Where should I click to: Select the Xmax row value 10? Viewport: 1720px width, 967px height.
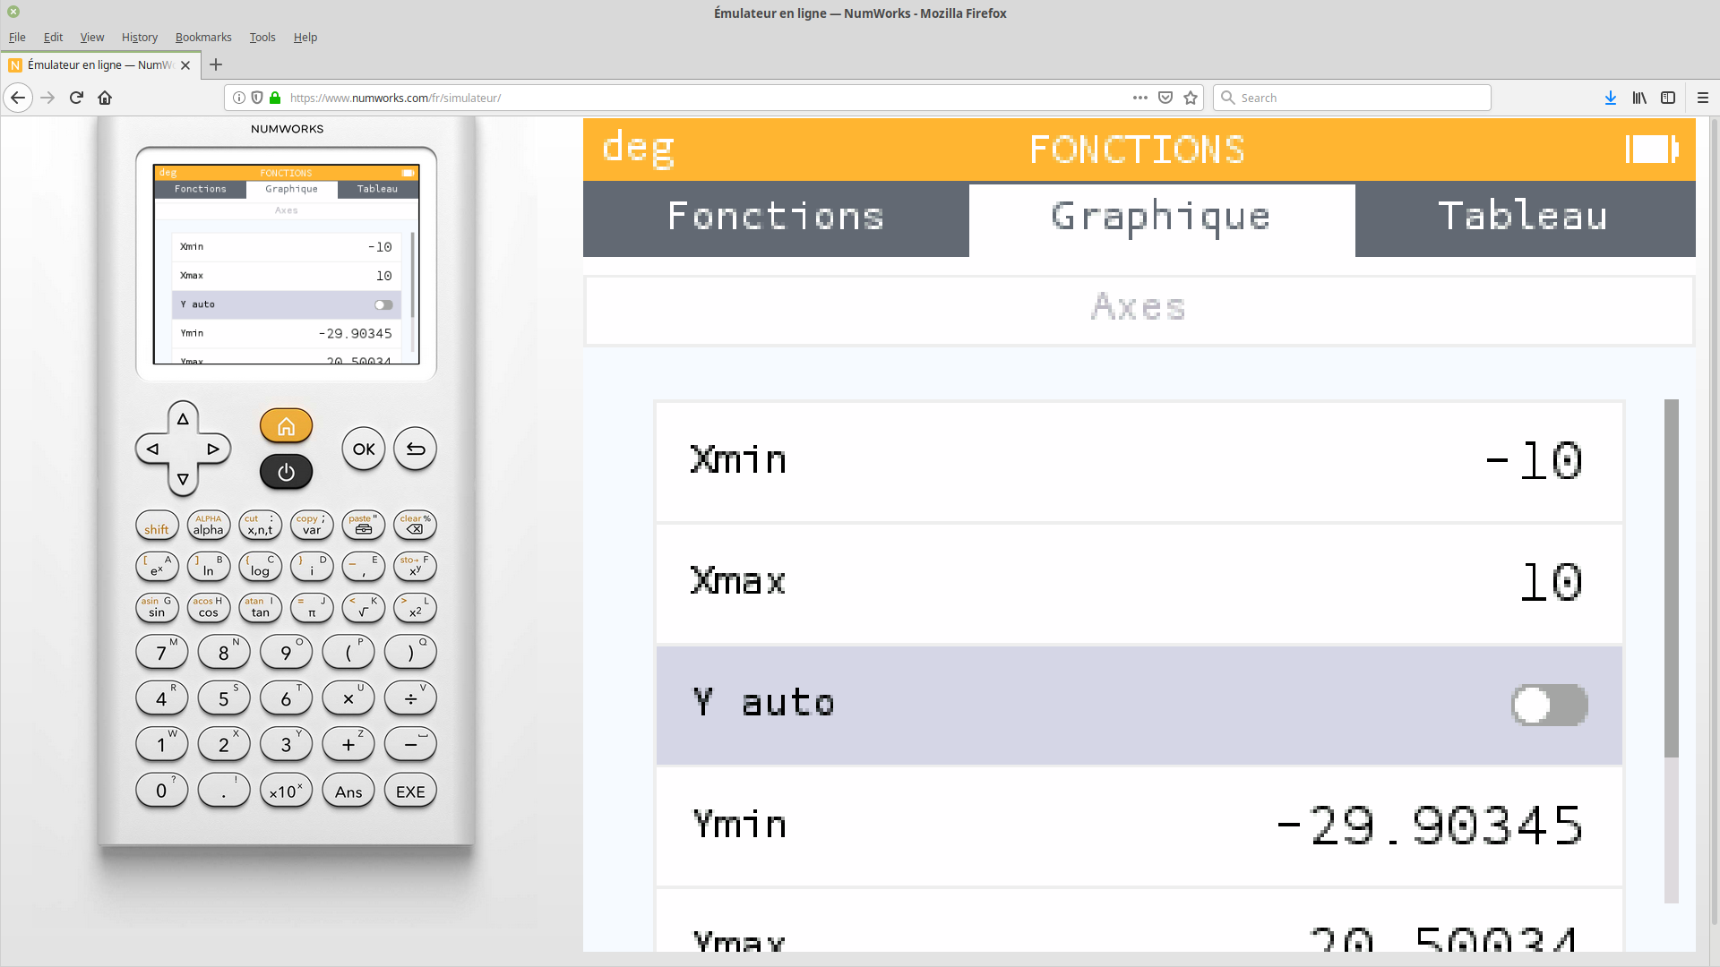1139,583
